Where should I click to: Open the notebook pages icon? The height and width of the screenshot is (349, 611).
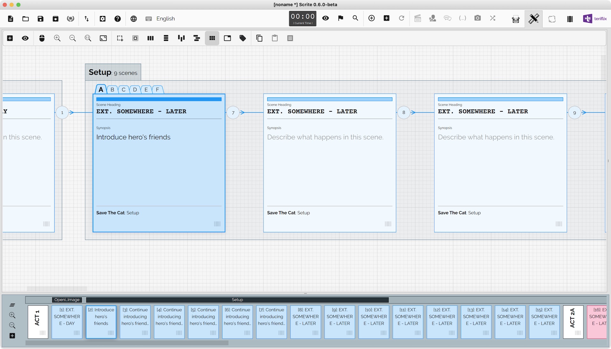[x=552, y=19]
